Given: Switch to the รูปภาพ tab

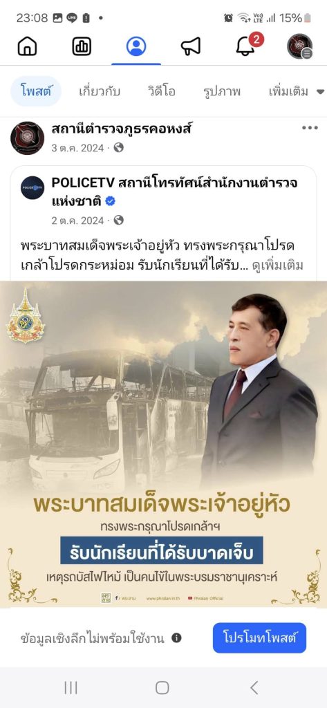Looking at the screenshot, I should pos(222,92).
